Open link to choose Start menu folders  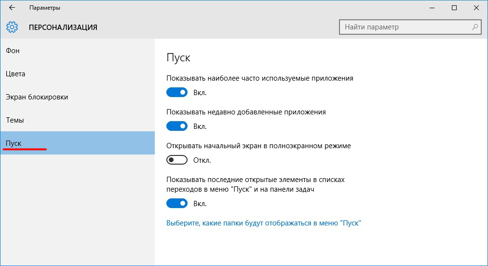[264, 223]
